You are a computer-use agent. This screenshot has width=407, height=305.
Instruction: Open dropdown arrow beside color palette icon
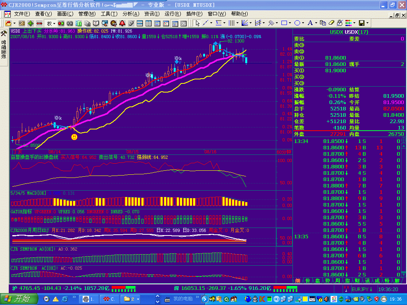354,23
